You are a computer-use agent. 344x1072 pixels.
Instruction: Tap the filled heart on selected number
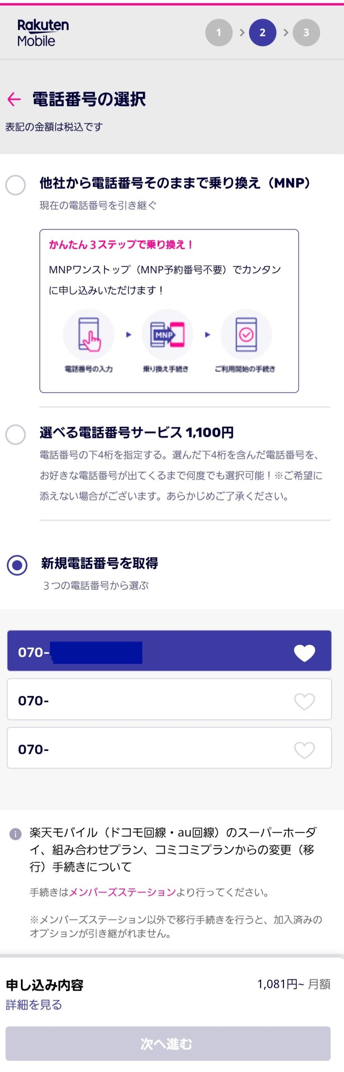(x=304, y=652)
